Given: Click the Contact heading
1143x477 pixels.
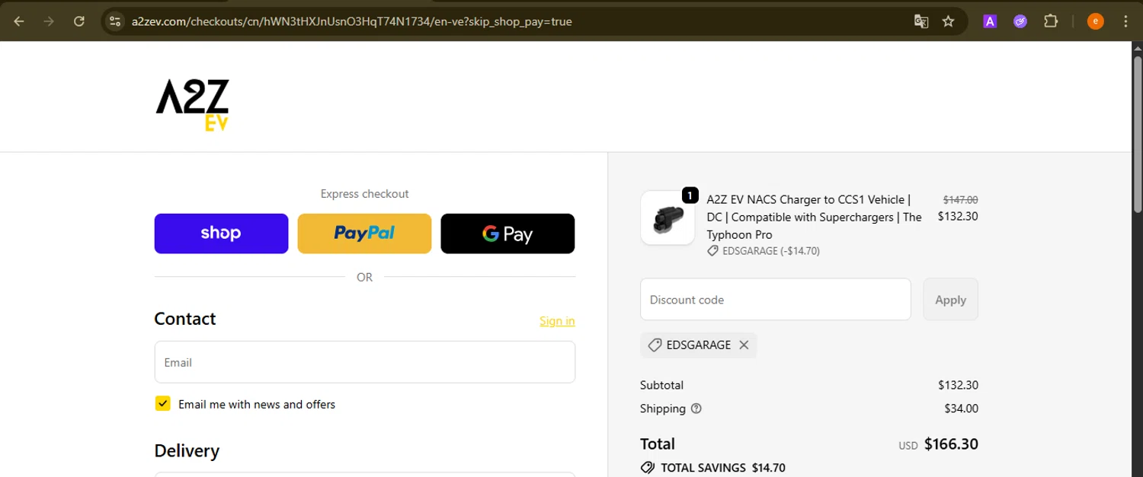Looking at the screenshot, I should pyautogui.click(x=185, y=319).
